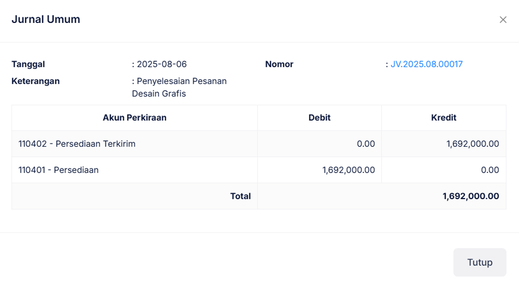Click the Nomor field label
Viewport: 519px width, 288px height.
[279, 64]
